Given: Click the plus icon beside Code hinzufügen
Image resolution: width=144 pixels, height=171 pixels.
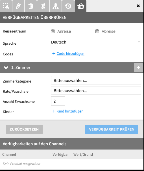Looking at the screenshot, I should 54,53.
